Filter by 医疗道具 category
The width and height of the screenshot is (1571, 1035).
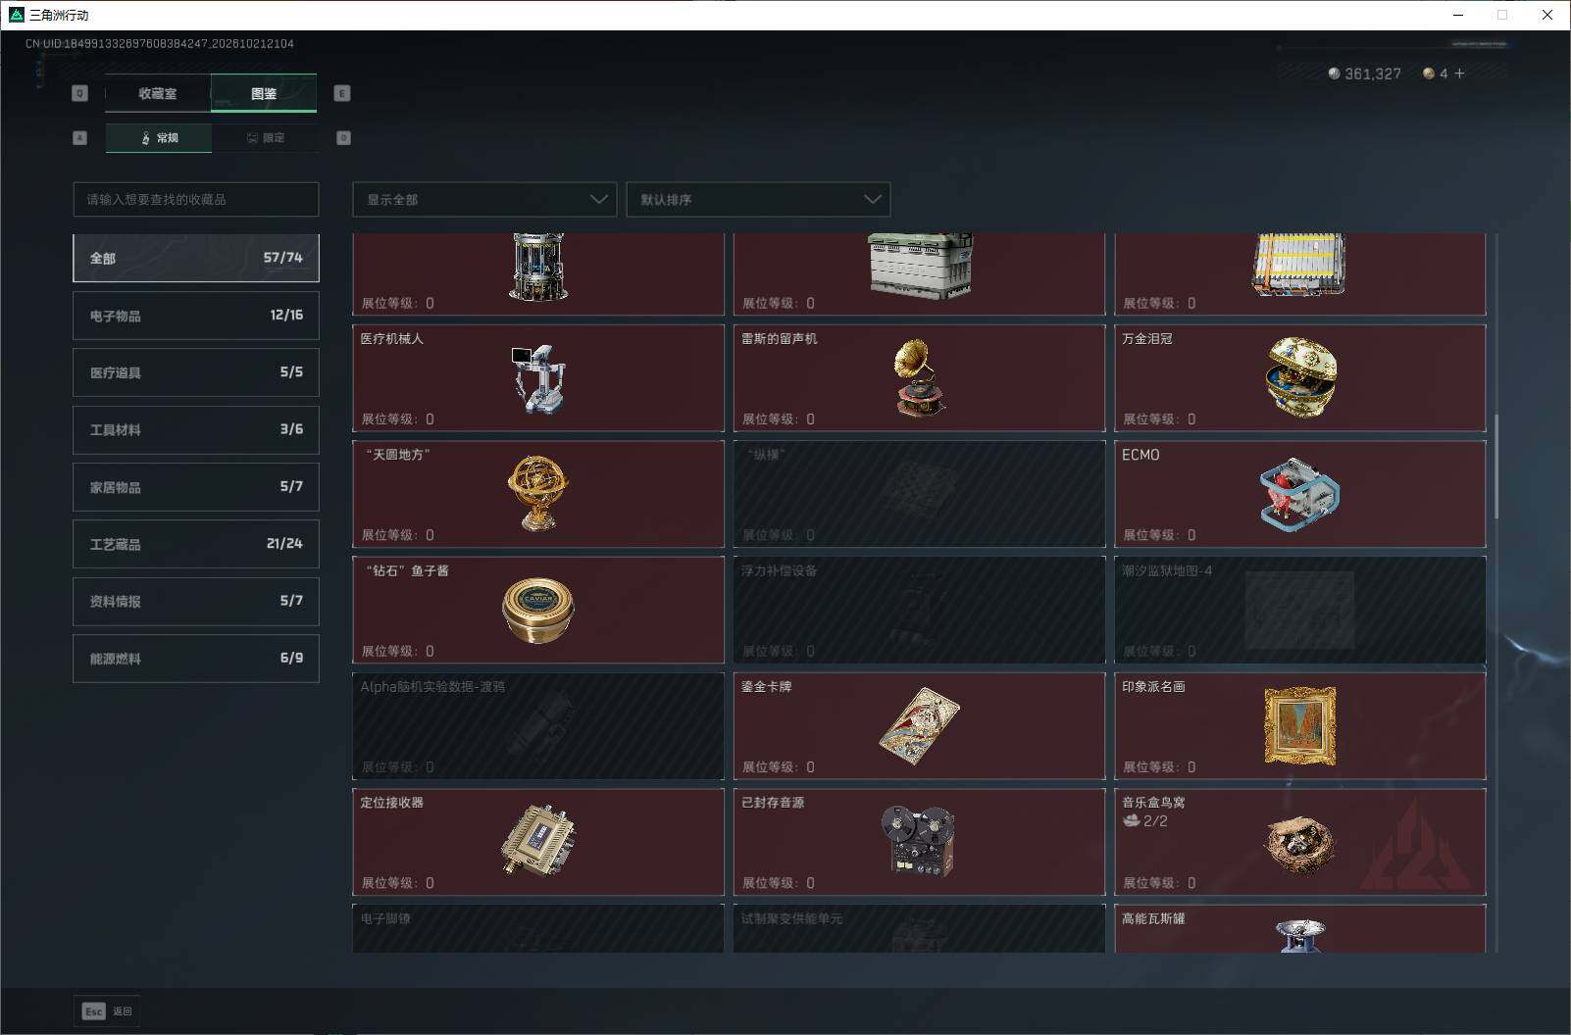(x=196, y=372)
